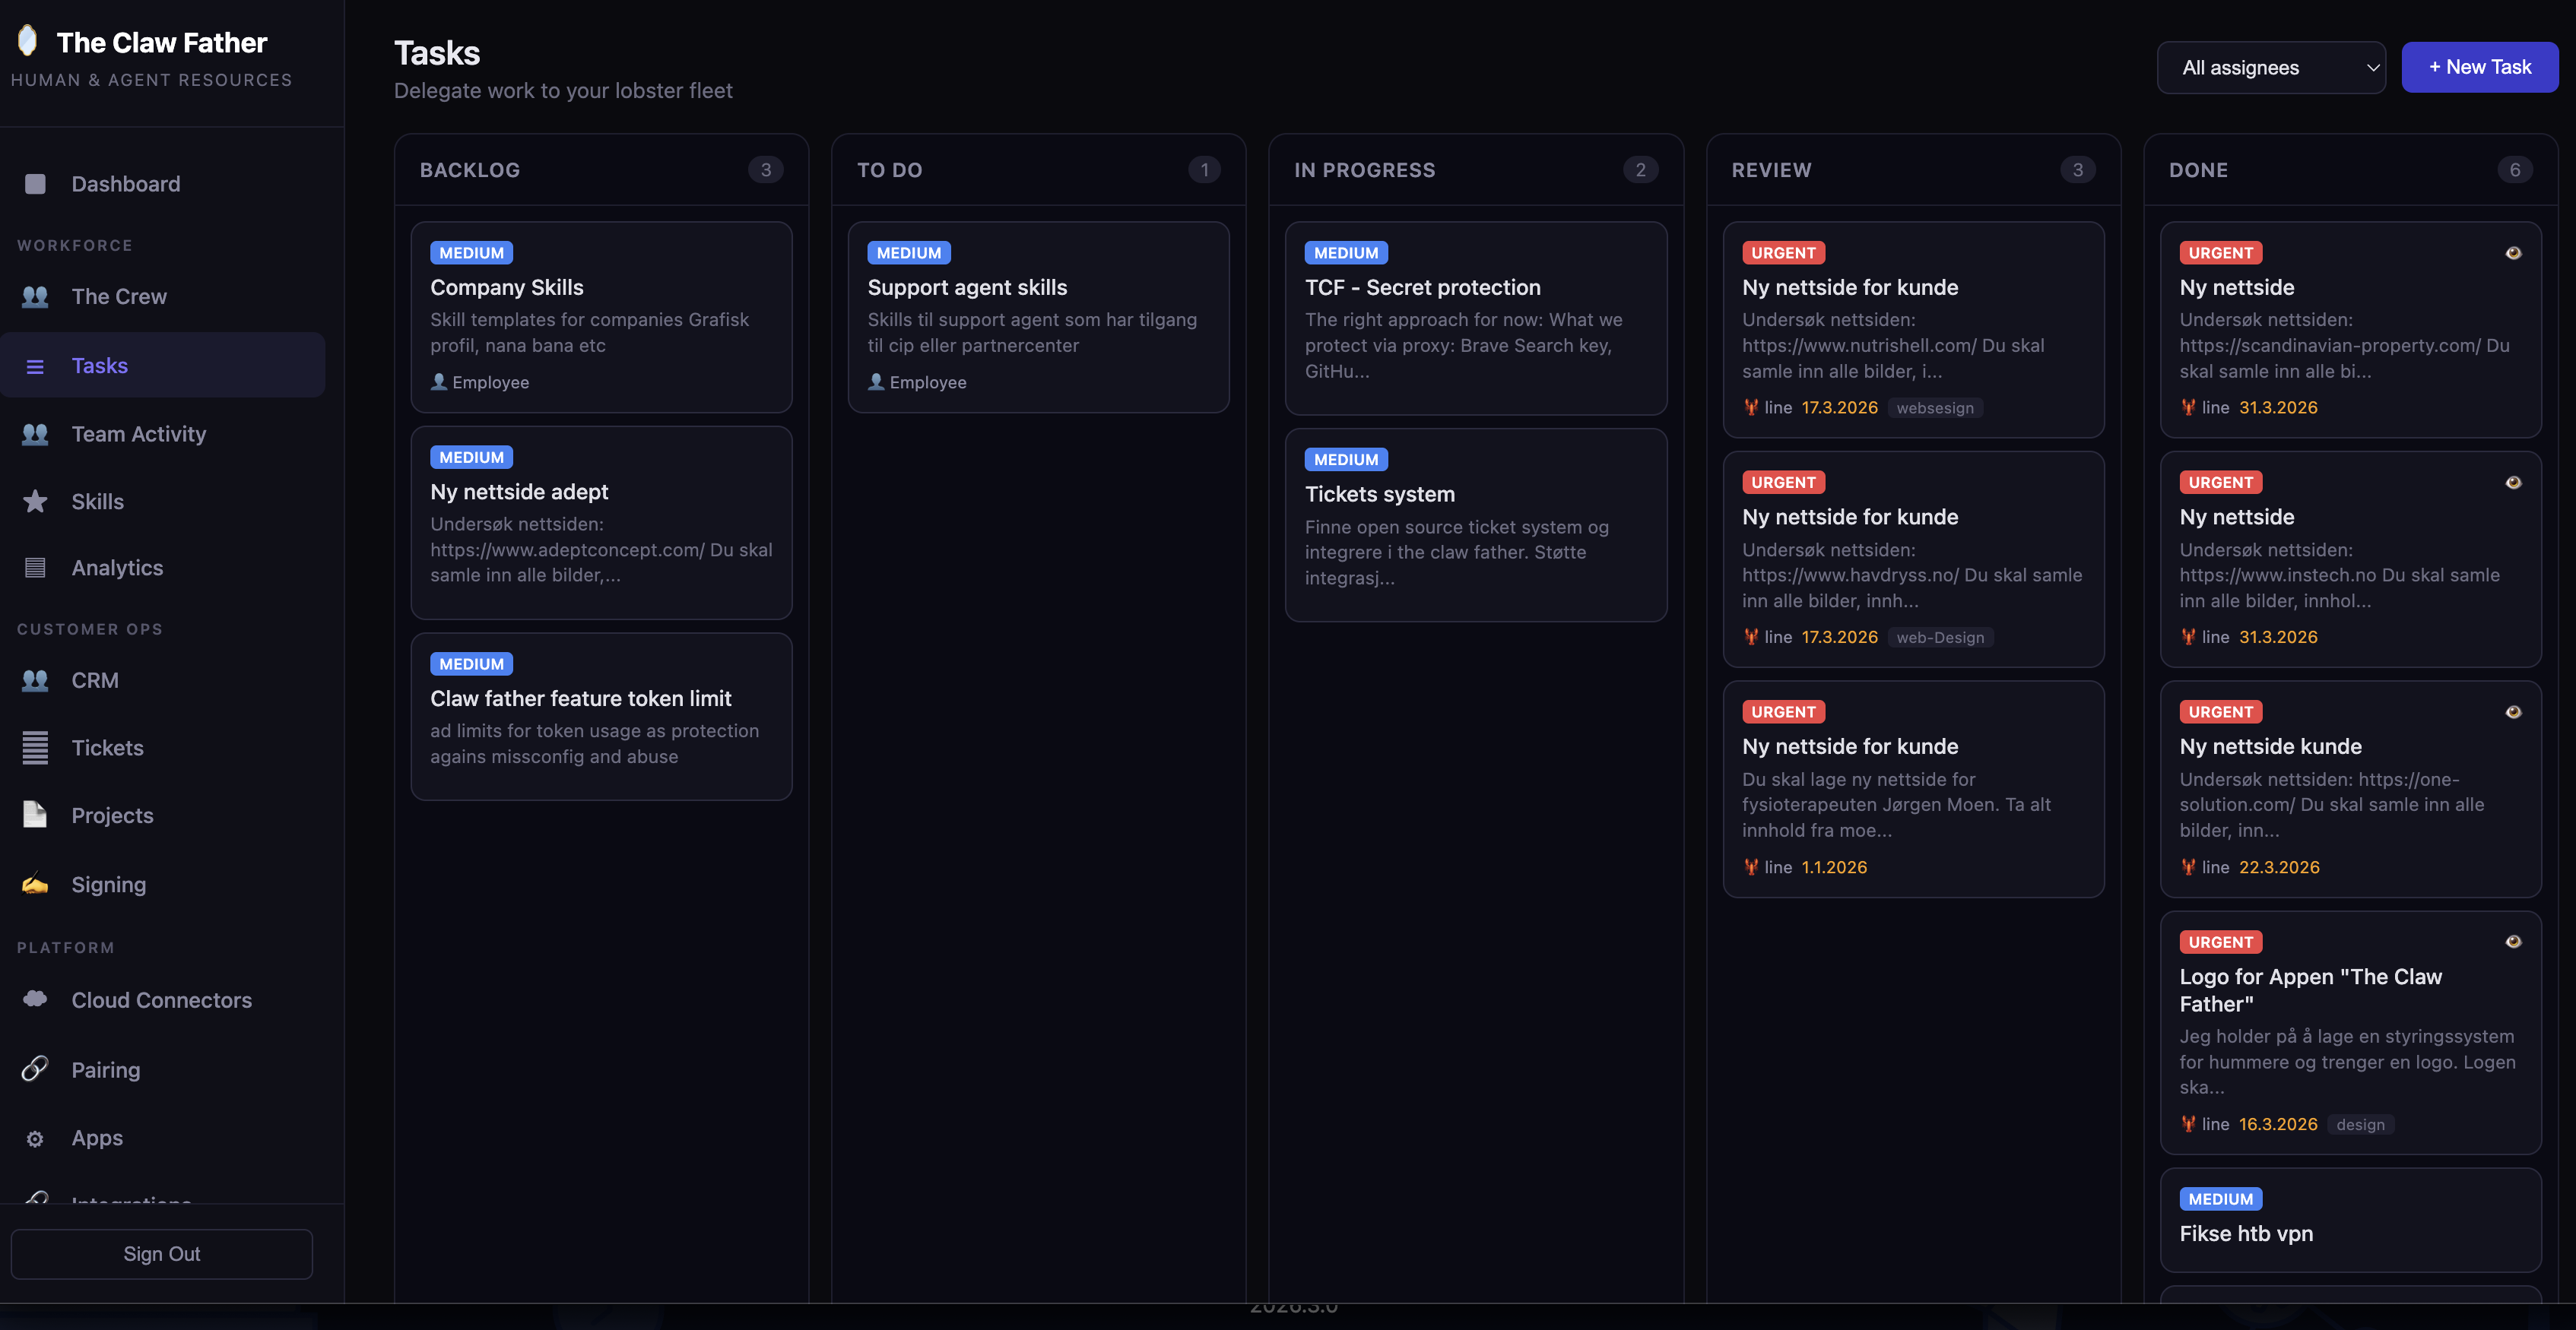The height and width of the screenshot is (1330, 2576).
Task: Open the Company Skills task card
Action: [x=601, y=318]
